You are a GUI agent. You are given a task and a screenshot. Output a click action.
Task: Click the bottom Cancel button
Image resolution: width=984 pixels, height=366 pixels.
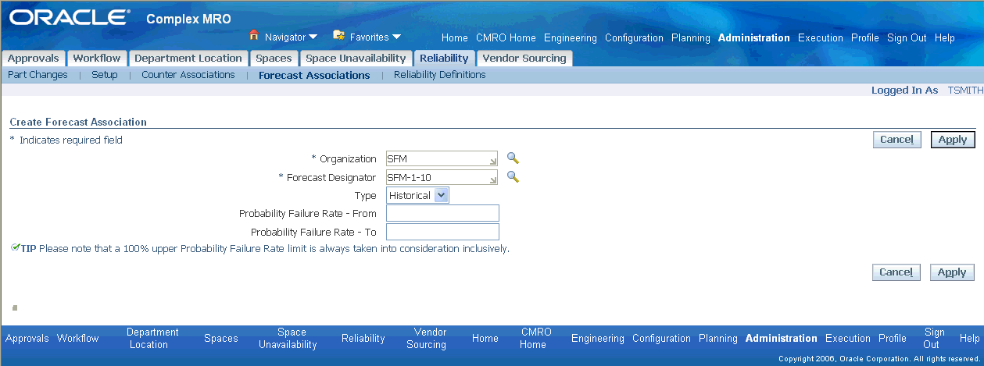(x=896, y=272)
